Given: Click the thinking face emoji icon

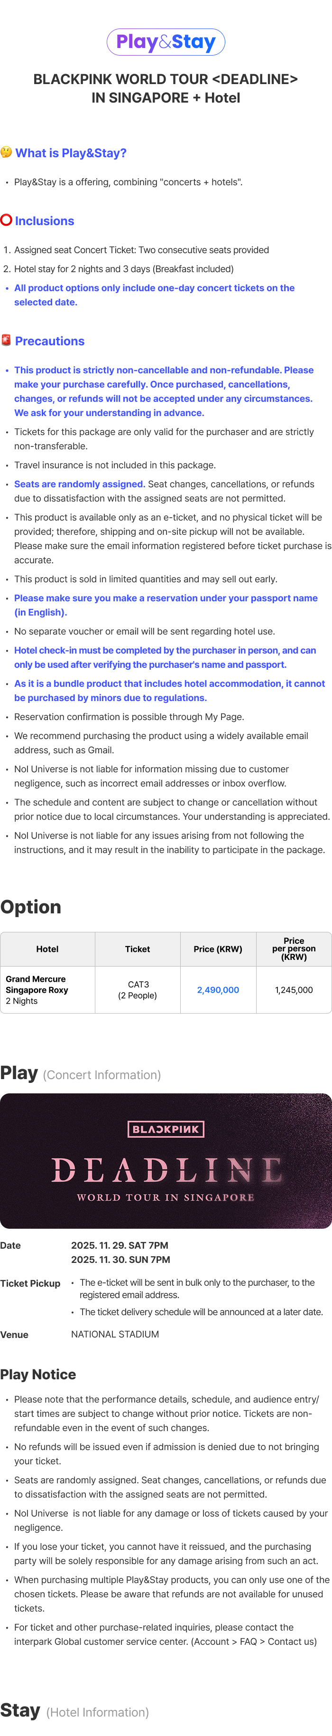Looking at the screenshot, I should pos(6,152).
